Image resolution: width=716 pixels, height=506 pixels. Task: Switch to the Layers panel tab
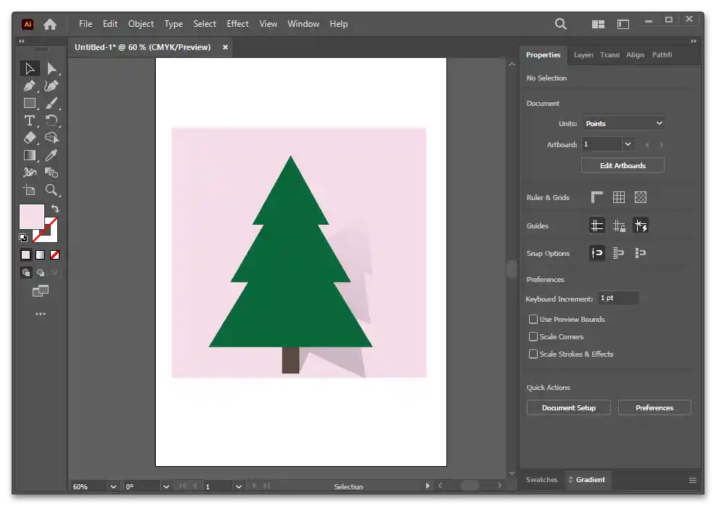click(x=583, y=55)
